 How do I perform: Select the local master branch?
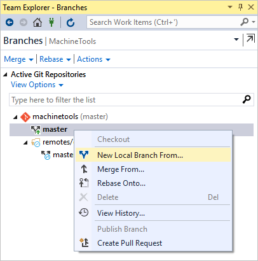pyautogui.click(x=55, y=129)
